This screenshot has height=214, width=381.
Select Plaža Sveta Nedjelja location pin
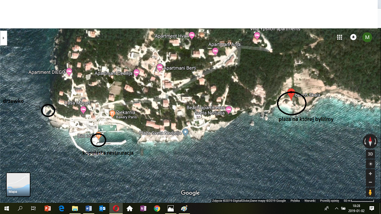[x=185, y=132]
